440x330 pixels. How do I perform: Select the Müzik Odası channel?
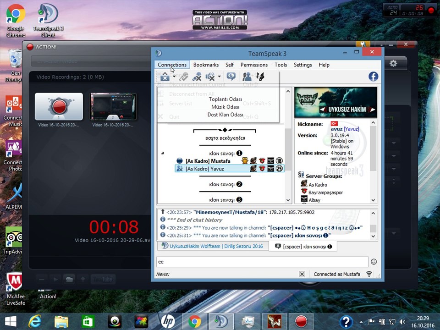pos(225,107)
